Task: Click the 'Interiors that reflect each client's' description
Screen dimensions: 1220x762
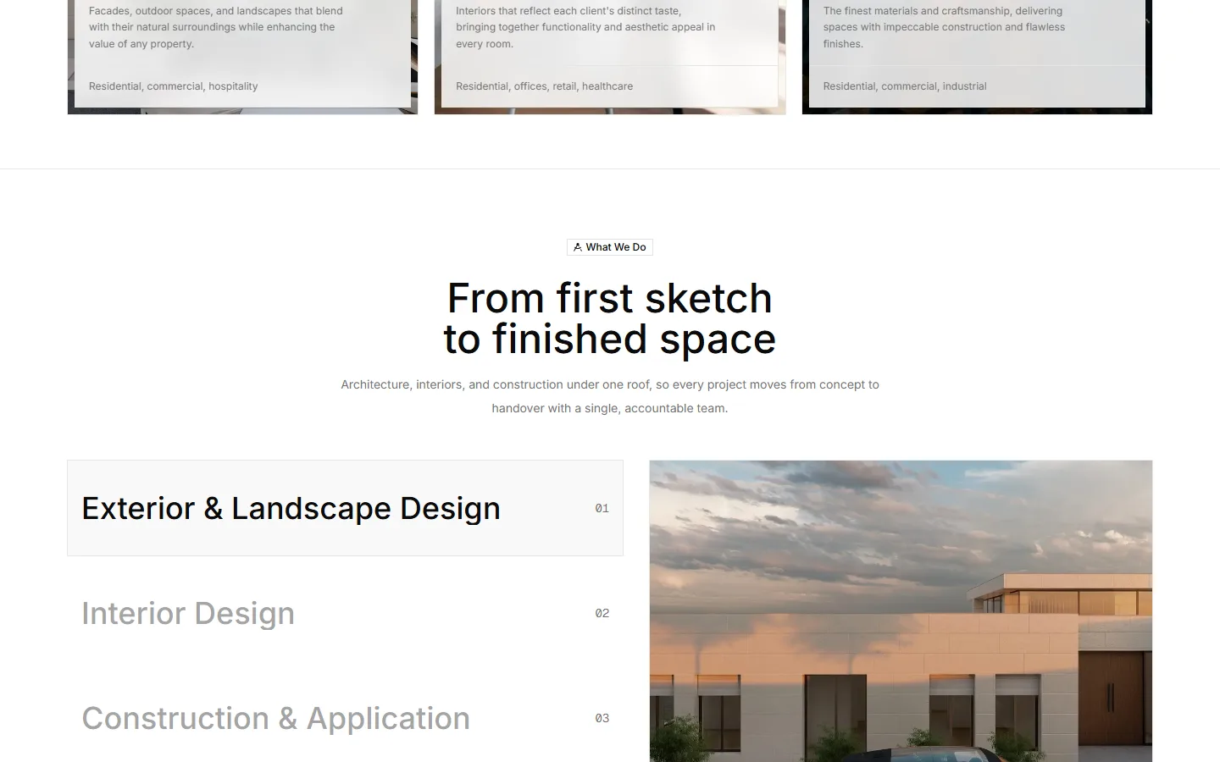Action: pos(585,27)
